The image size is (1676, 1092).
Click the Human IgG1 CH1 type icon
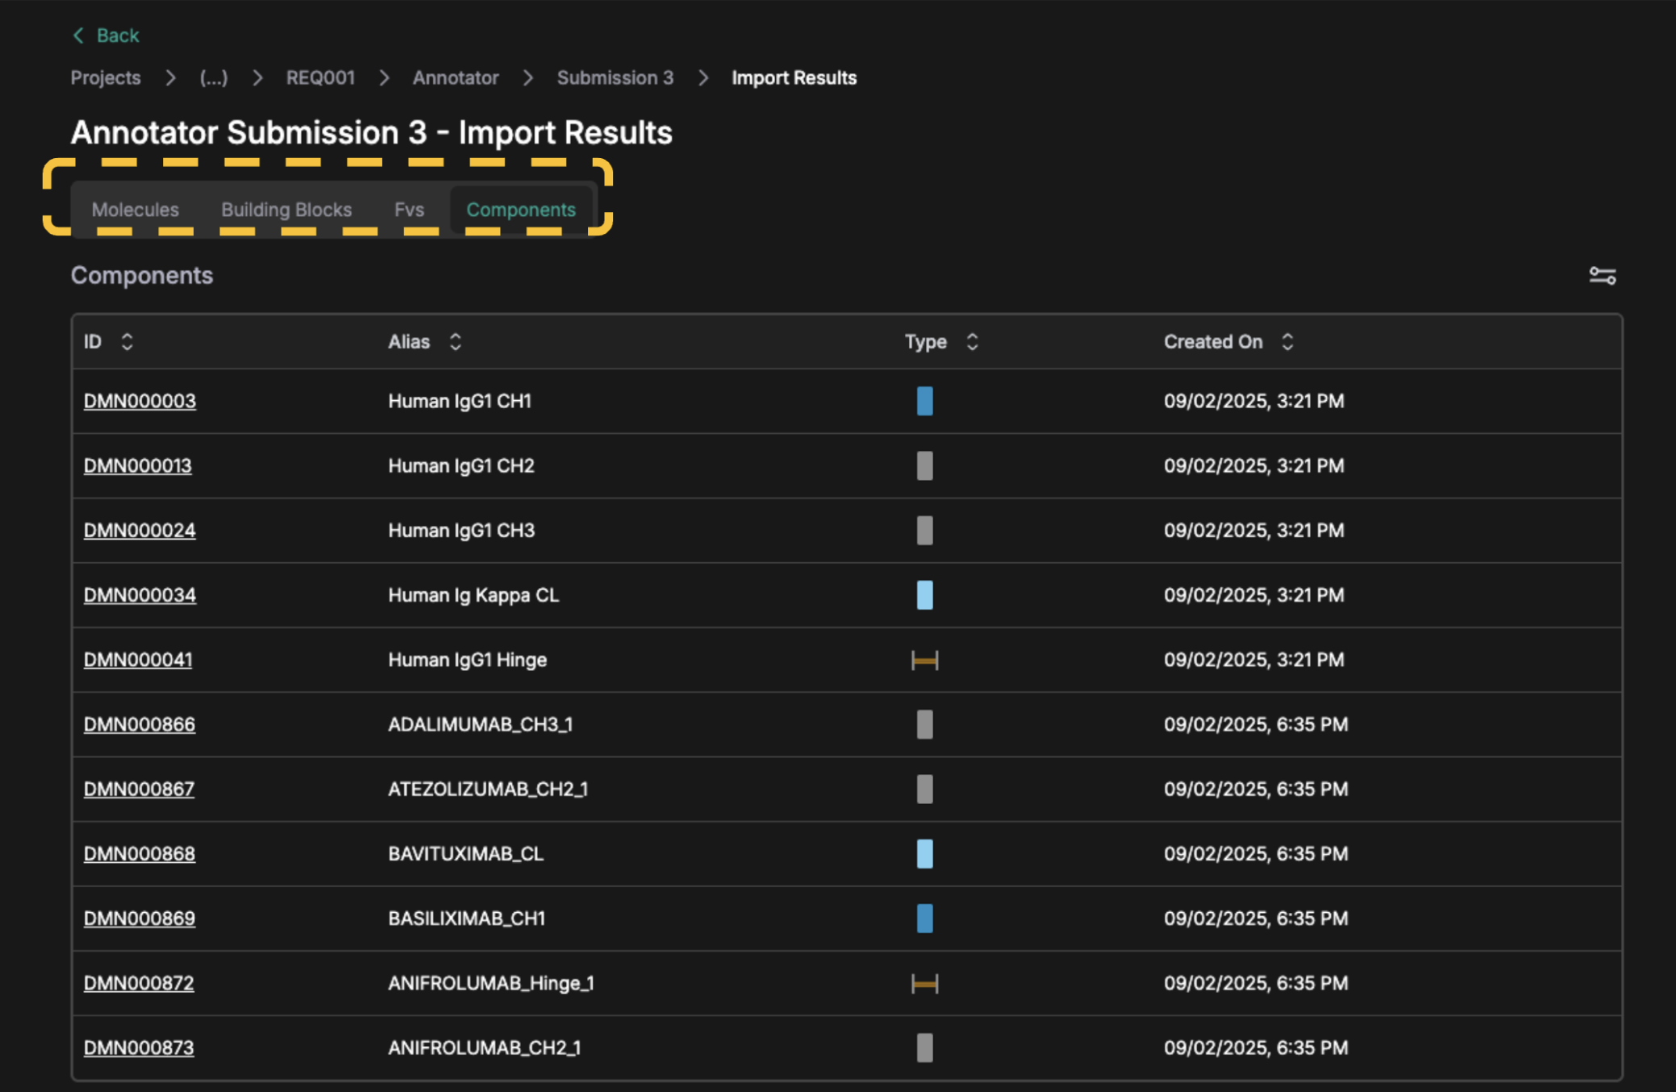coord(924,401)
